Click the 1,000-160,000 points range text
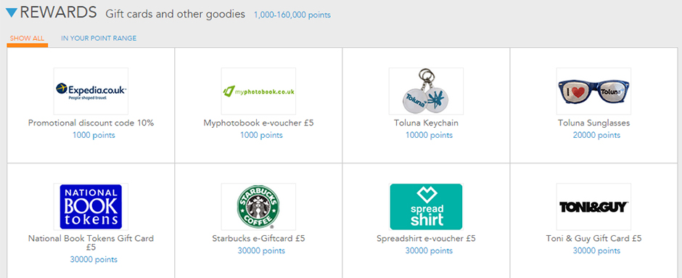682x278 pixels. [292, 15]
